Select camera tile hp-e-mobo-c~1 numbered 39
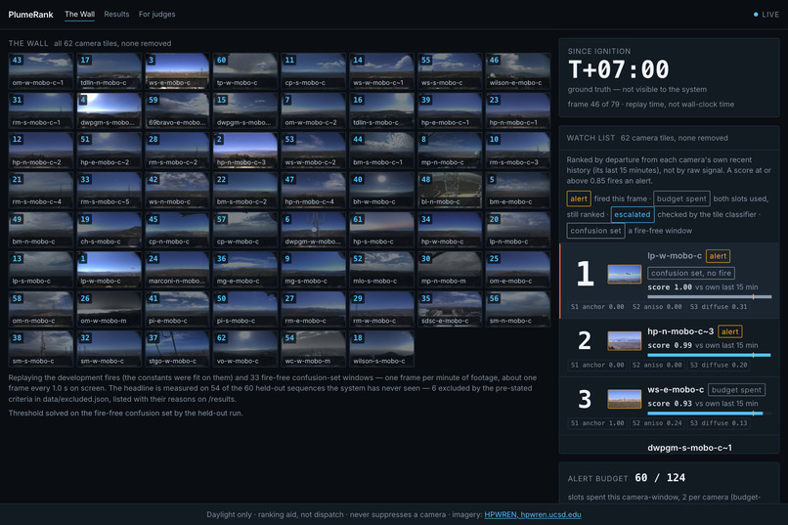788x525 pixels. [450, 110]
